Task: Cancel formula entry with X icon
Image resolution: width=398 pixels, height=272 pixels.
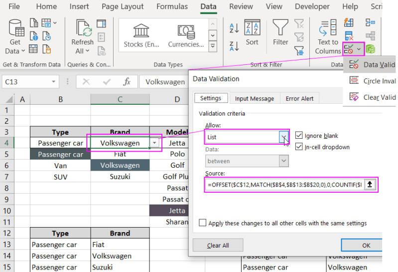Action: click(x=86, y=82)
